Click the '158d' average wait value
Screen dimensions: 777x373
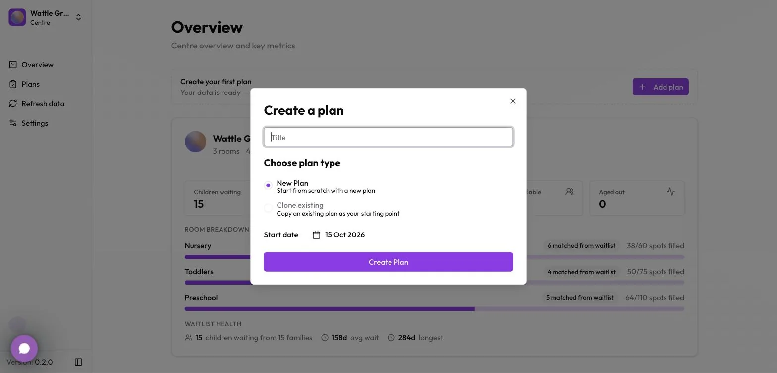pos(339,338)
